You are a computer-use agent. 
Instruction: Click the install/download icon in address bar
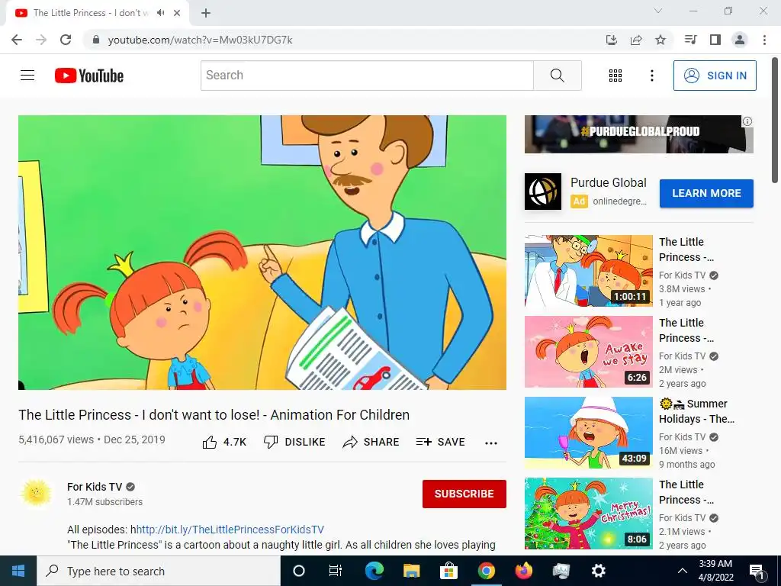click(612, 40)
